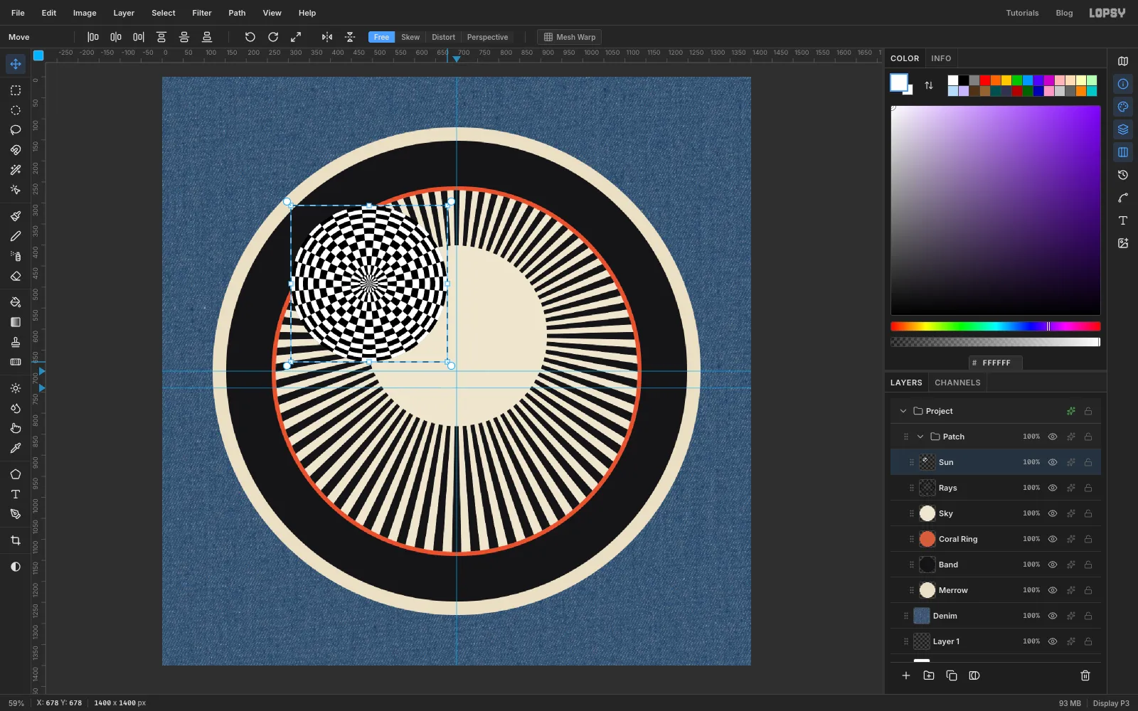
Task: Select the Paint Bucket tool
Action: point(16,302)
